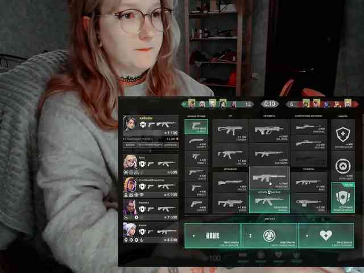Select the dimmed Operator sniper card

tap(308, 159)
